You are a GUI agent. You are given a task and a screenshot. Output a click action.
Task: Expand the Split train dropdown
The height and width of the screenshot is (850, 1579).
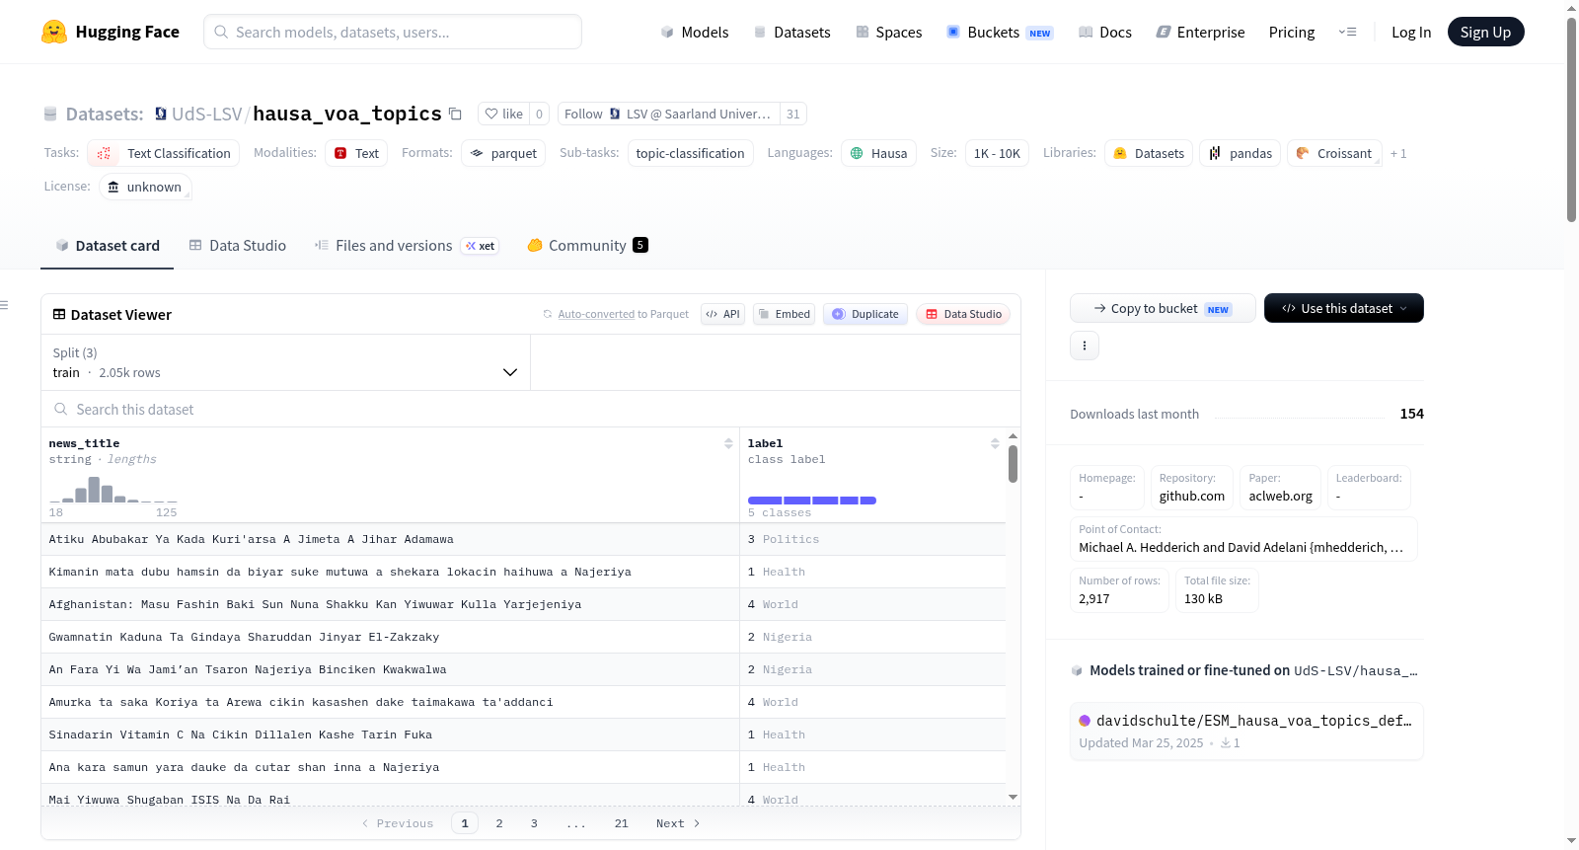click(285, 362)
